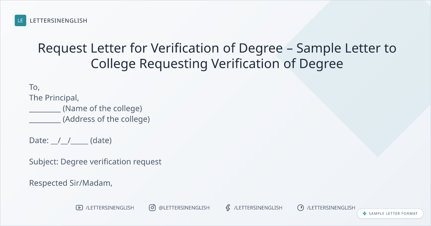Viewport: 431px width, 226px height.
Task: Open the Sample Letter Format badge
Action: coord(390,213)
